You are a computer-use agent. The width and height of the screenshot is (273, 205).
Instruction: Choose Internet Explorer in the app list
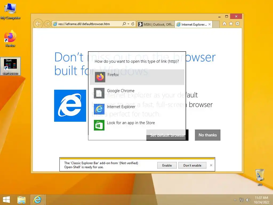point(137,109)
